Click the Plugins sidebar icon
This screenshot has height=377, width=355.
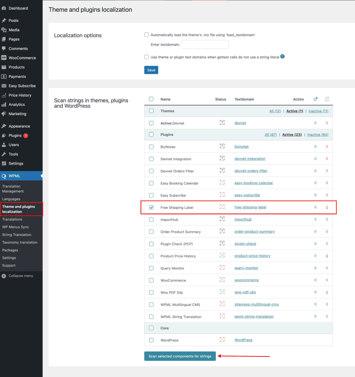(4, 135)
